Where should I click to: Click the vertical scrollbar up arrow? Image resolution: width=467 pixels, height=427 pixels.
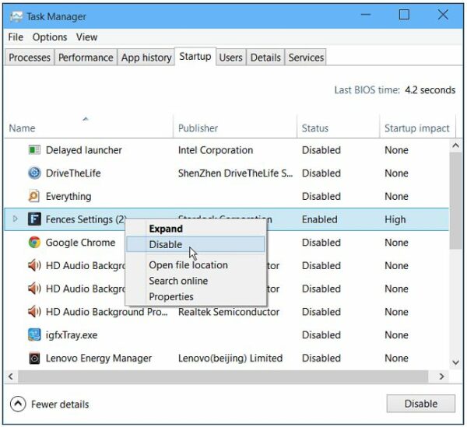pyautogui.click(x=455, y=145)
